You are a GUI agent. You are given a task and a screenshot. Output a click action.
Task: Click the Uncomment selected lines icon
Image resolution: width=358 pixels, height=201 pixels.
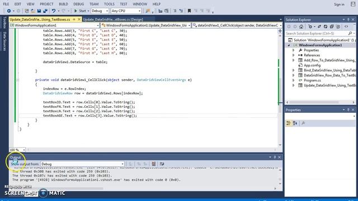click(x=181, y=11)
